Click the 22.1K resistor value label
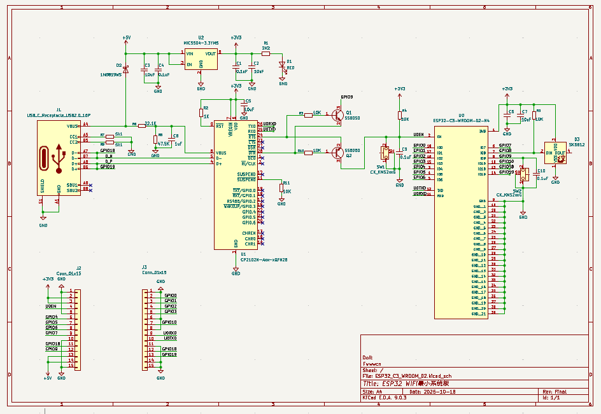601x414 pixels. click(151, 123)
